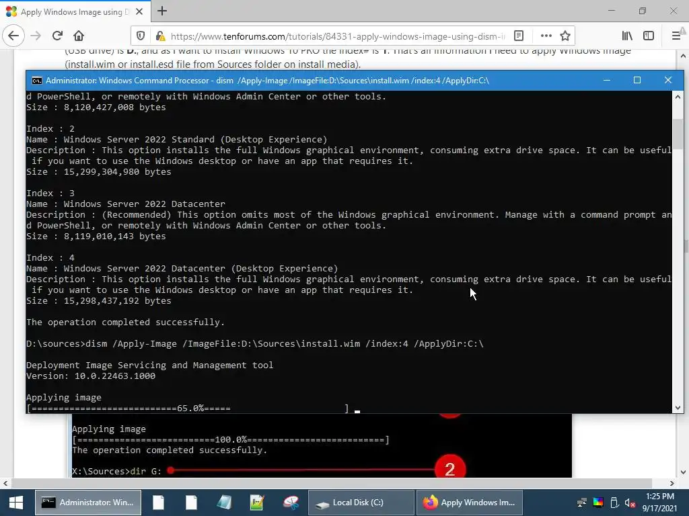Minimize the Windows Command Processor window

pyautogui.click(x=607, y=81)
